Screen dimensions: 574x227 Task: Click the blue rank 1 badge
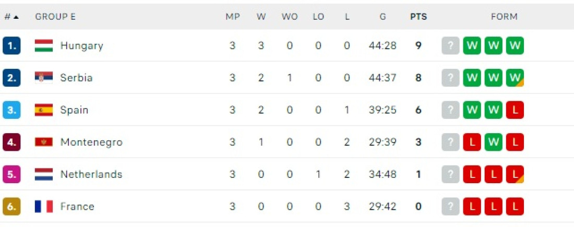click(x=11, y=46)
